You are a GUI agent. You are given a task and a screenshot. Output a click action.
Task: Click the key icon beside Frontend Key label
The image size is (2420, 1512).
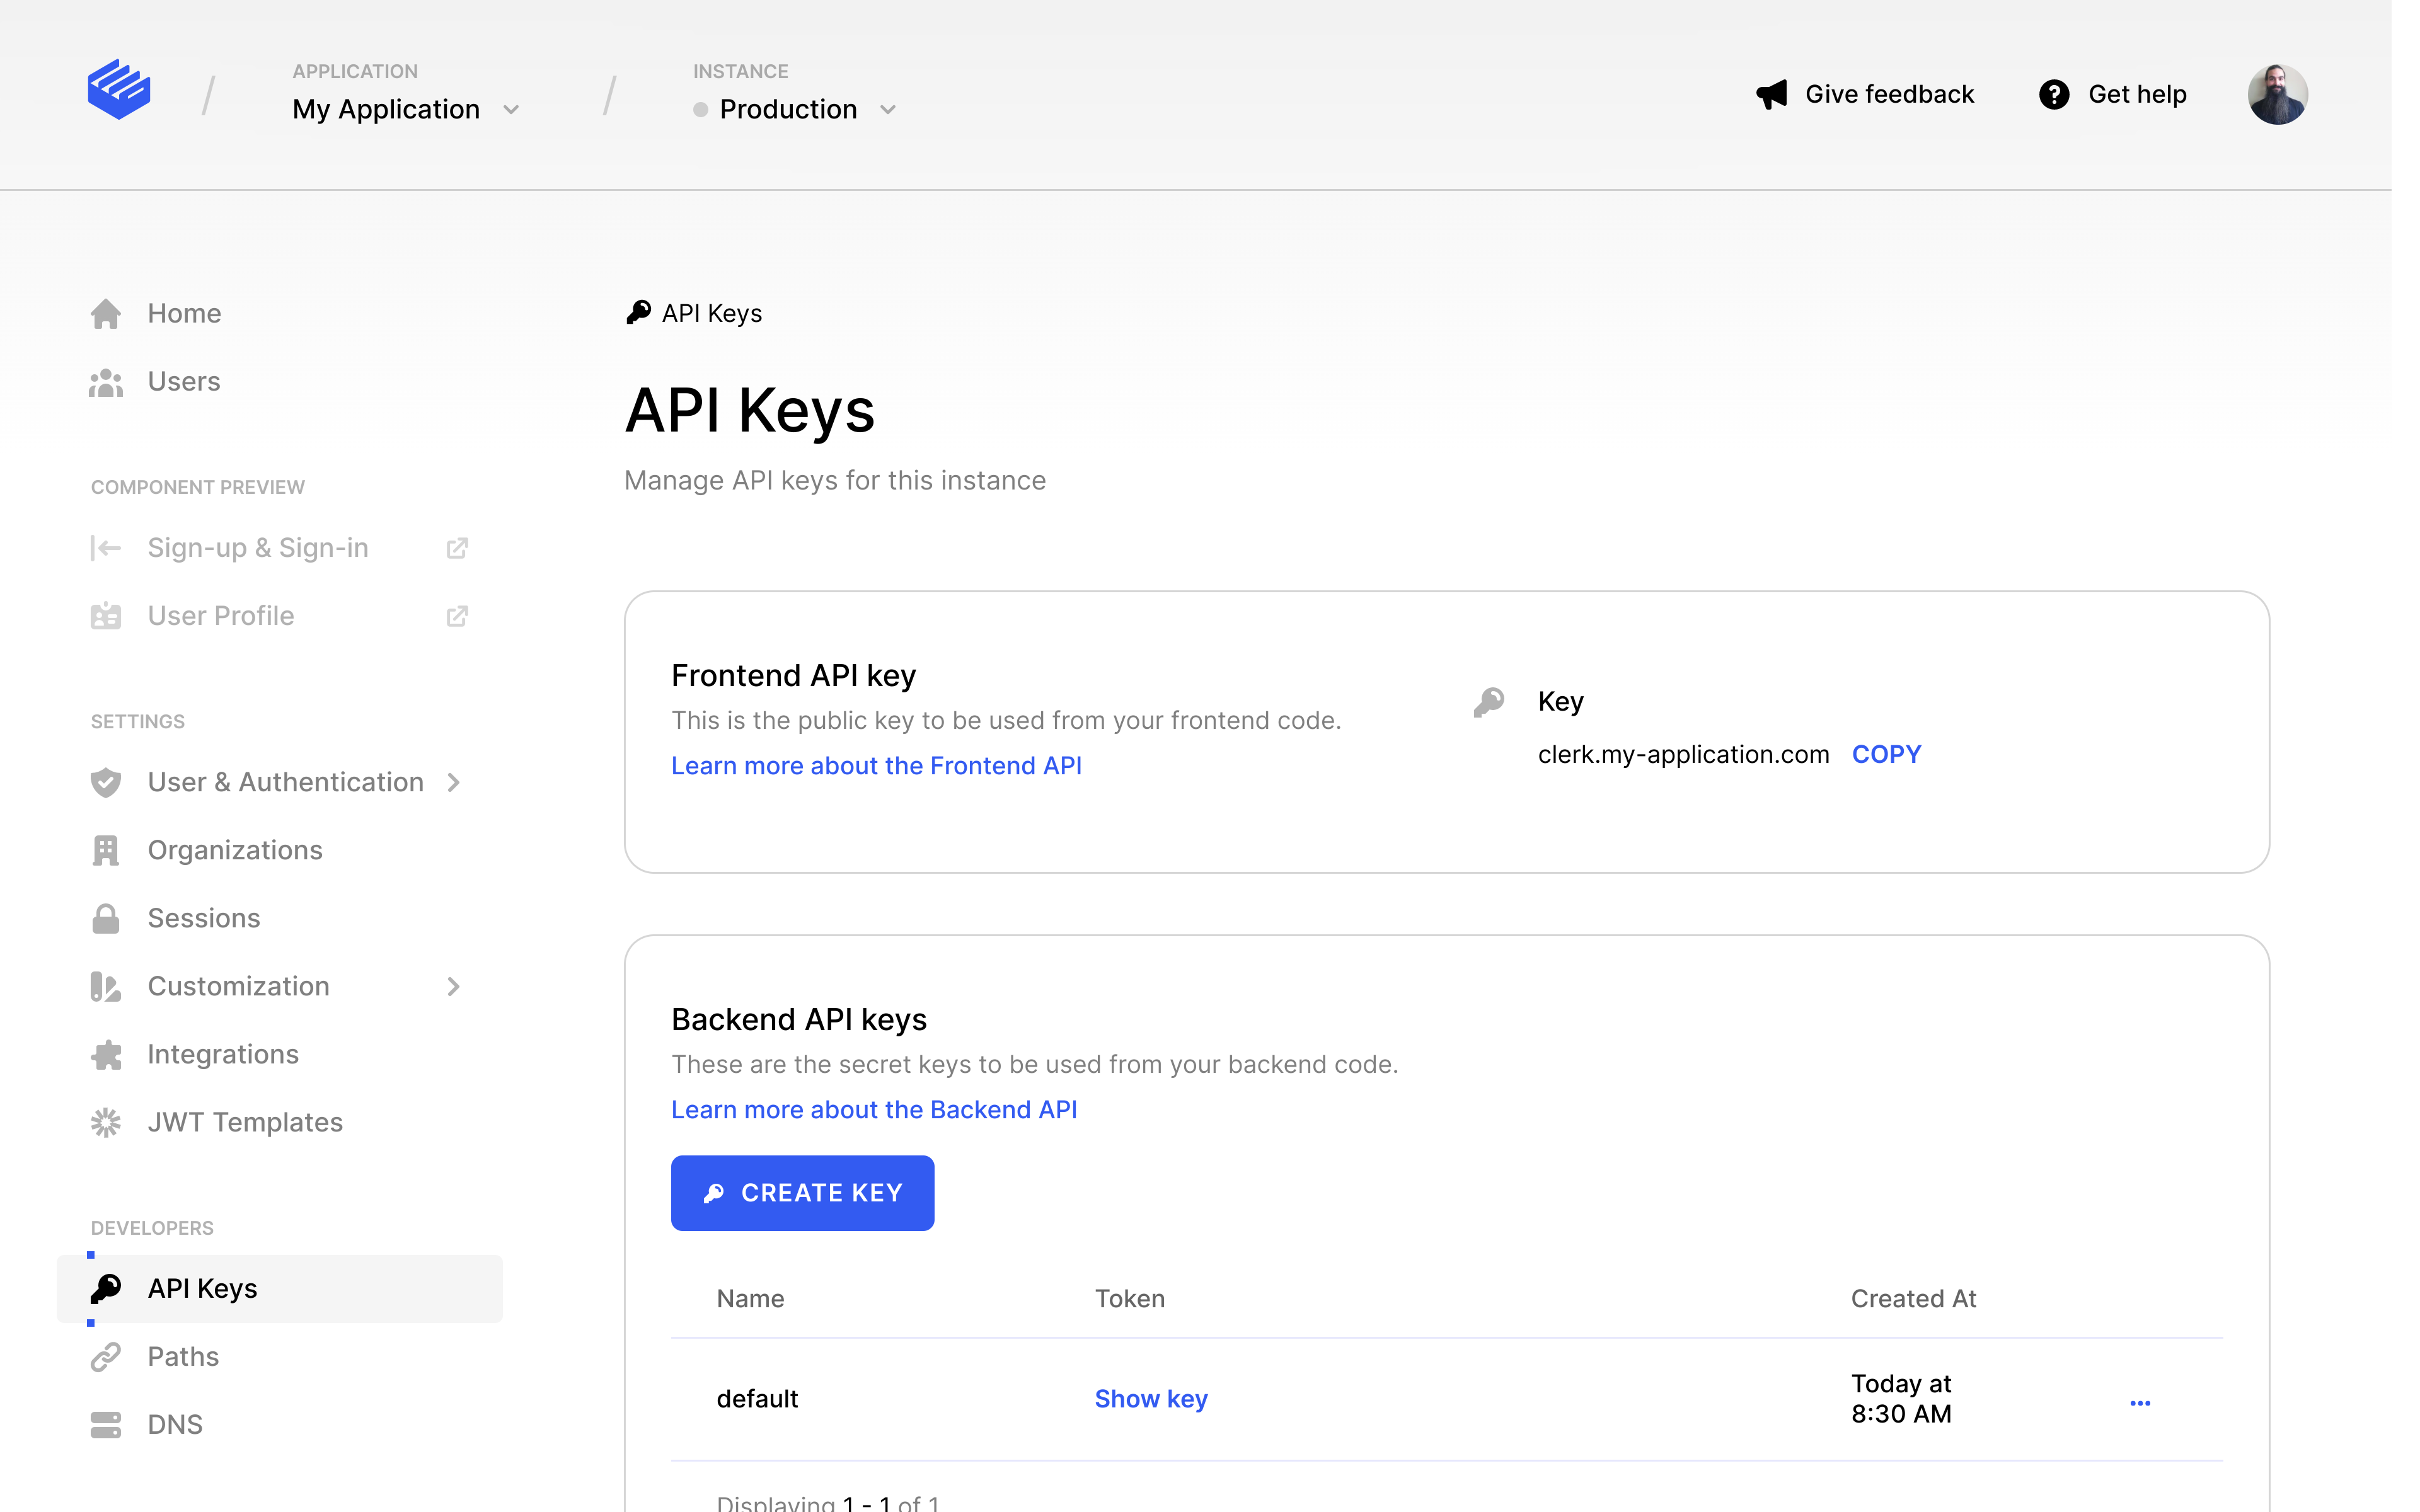coord(1488,702)
